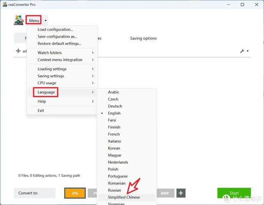This screenshot has height=205, width=264.
Task: Select Romanian language
Action: tap(127, 183)
